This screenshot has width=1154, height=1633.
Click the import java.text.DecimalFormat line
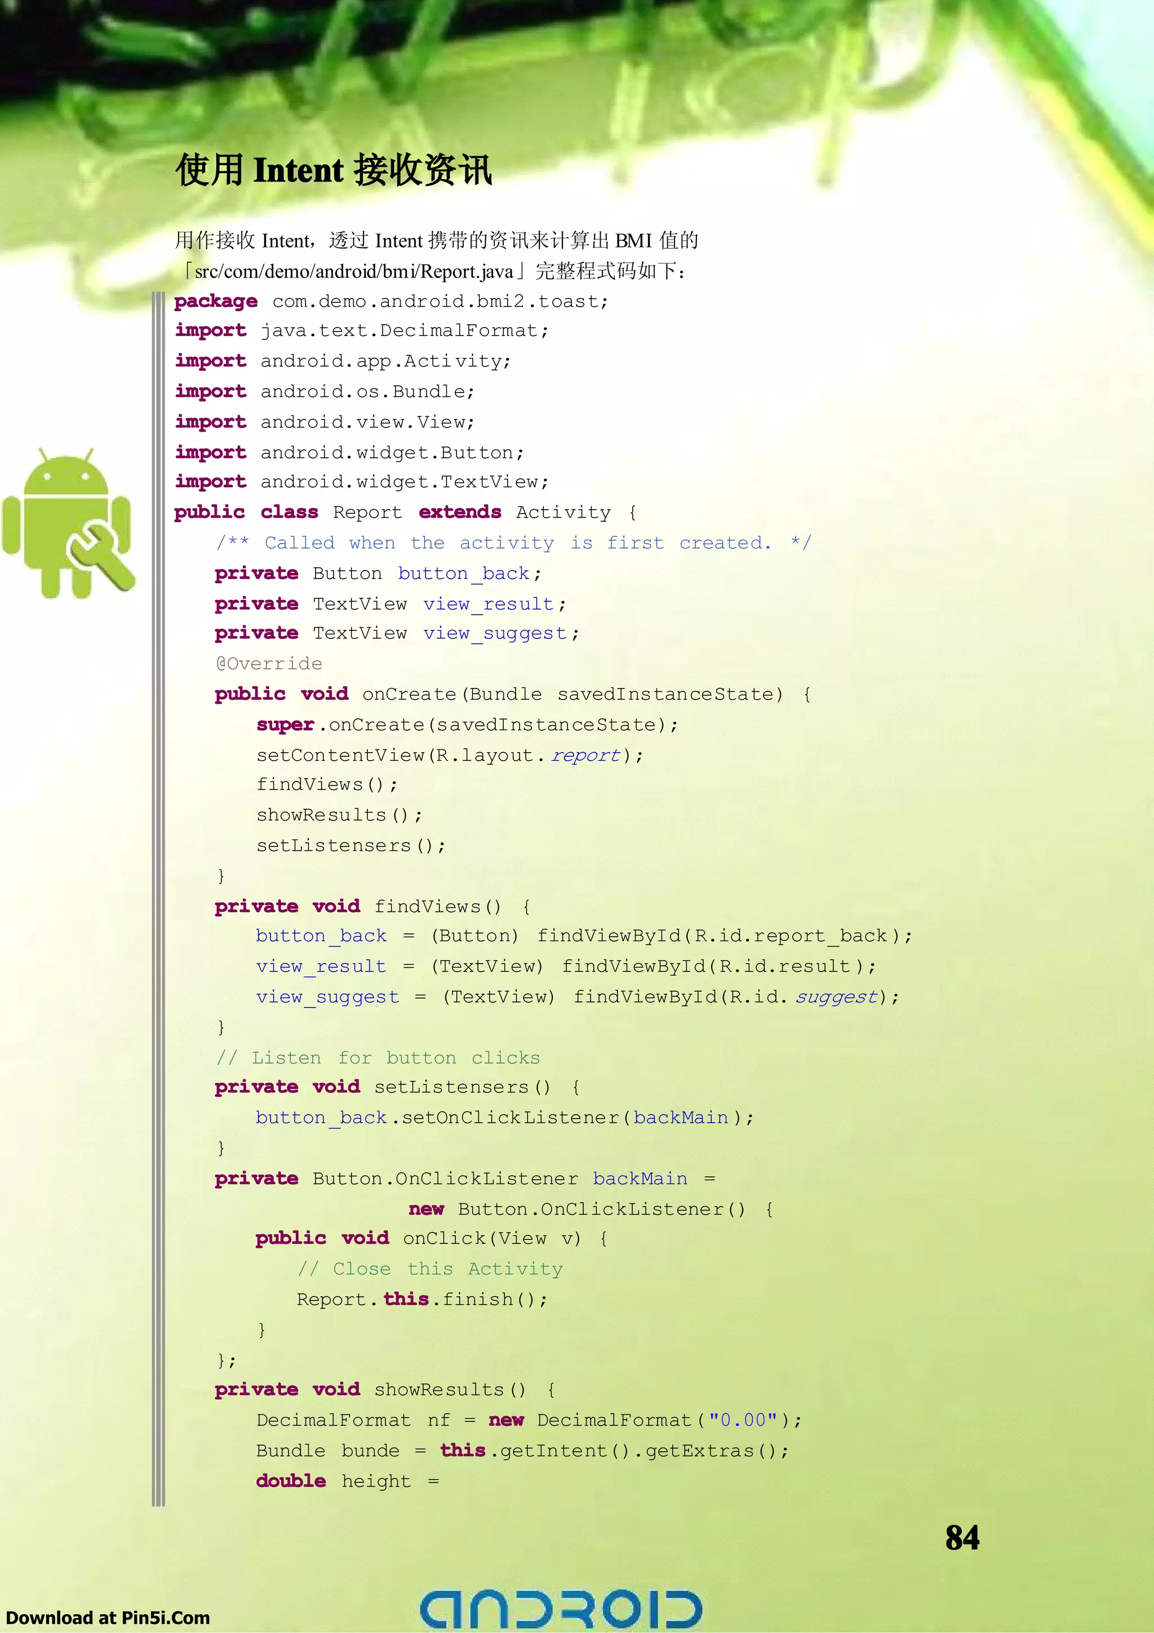coord(362,331)
